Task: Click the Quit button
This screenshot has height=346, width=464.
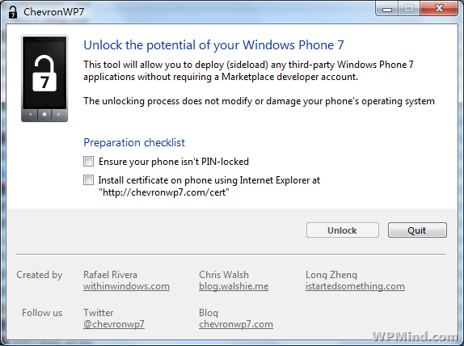Action: 417,230
